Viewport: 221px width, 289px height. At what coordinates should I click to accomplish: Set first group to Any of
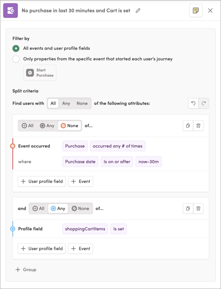tap(47, 126)
